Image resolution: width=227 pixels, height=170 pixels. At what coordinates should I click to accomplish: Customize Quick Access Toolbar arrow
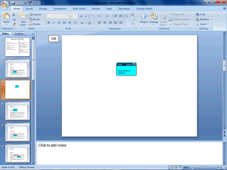[x=43, y=3]
